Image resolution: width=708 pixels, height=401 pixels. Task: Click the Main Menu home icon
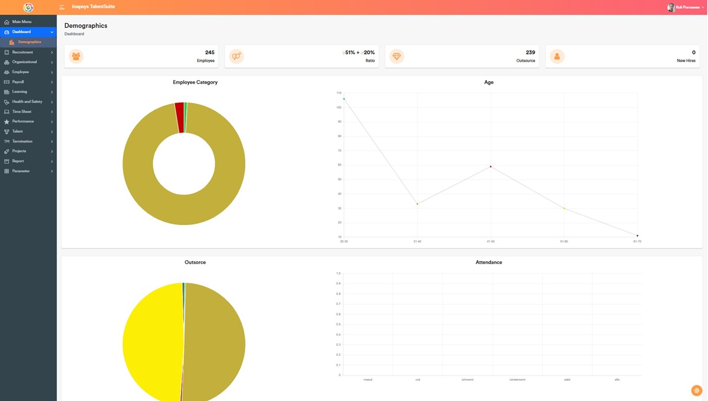coord(7,21)
